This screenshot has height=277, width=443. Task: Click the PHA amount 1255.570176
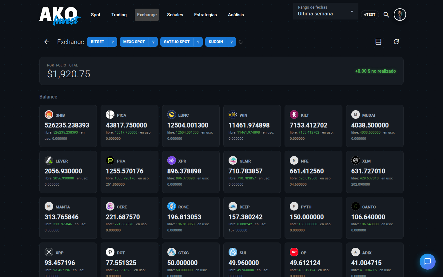click(x=125, y=171)
